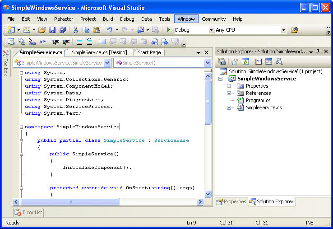
Task: Open the Debug menu
Action: click(127, 19)
